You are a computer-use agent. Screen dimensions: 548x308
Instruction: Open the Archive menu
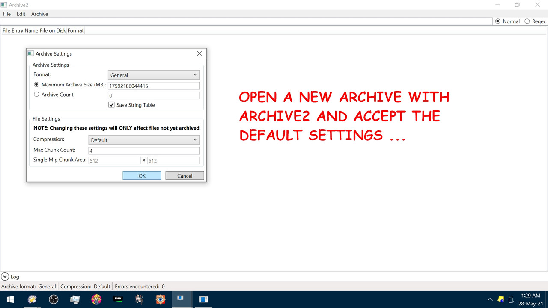pyautogui.click(x=39, y=14)
